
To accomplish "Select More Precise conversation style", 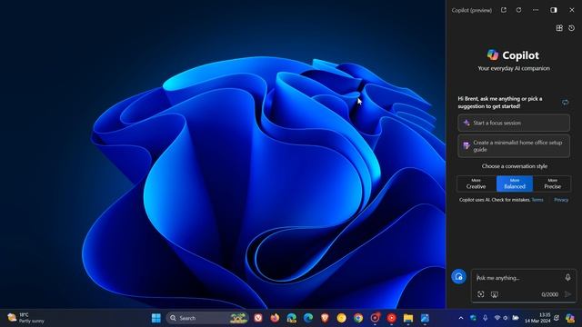I will point(552,183).
